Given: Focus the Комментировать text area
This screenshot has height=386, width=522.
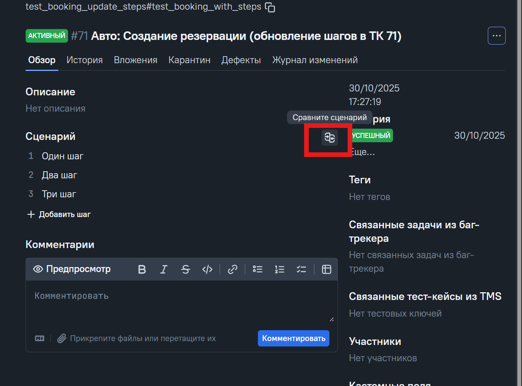Looking at the screenshot, I should (x=181, y=302).
